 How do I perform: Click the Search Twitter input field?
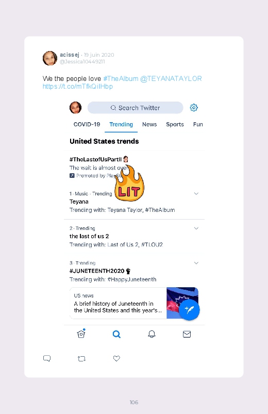pyautogui.click(x=135, y=108)
